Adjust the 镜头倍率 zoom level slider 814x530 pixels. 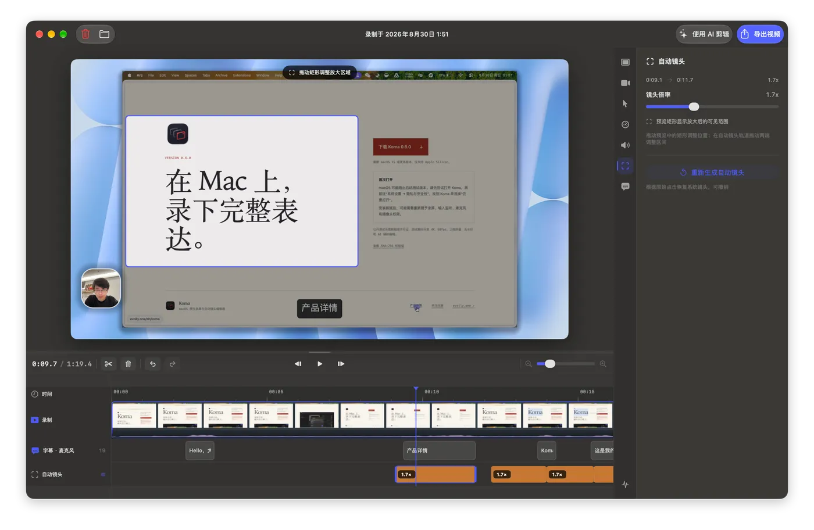pyautogui.click(x=712, y=107)
